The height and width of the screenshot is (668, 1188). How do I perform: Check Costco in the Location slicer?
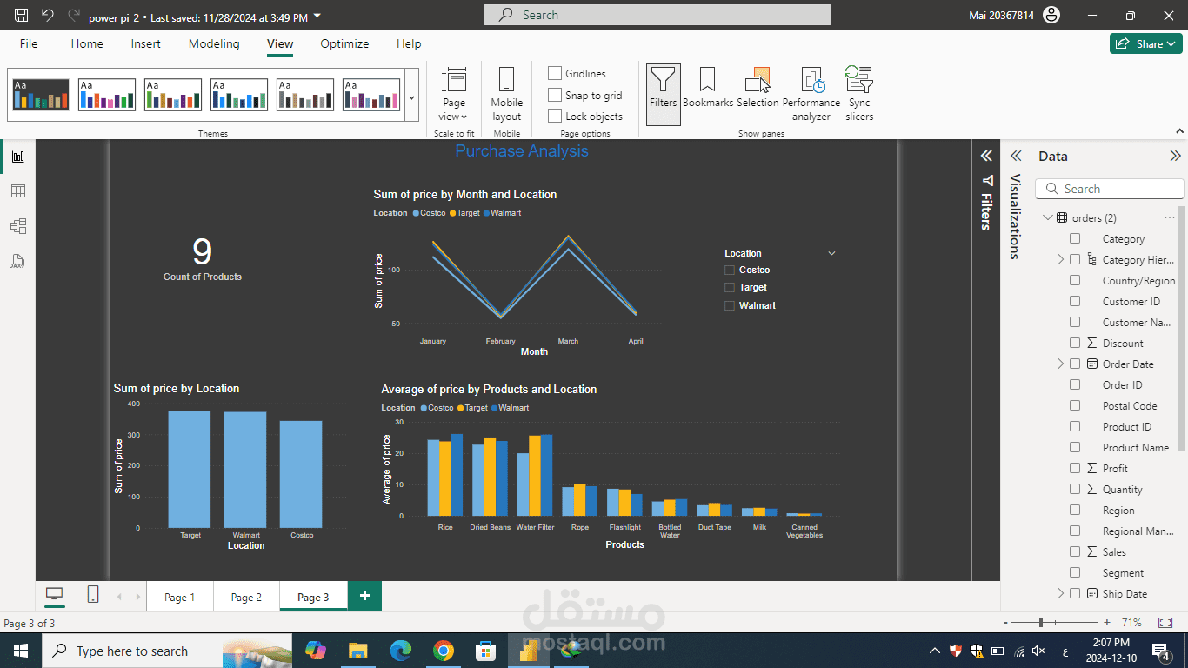730,270
